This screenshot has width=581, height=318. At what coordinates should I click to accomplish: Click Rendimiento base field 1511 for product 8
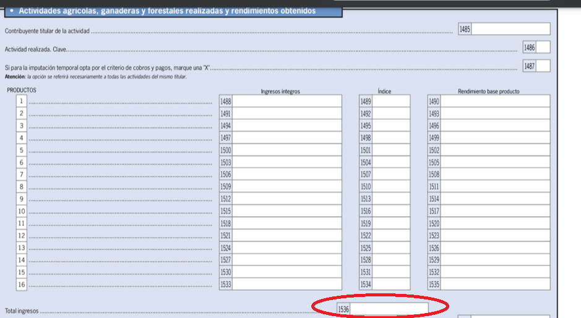click(x=495, y=186)
